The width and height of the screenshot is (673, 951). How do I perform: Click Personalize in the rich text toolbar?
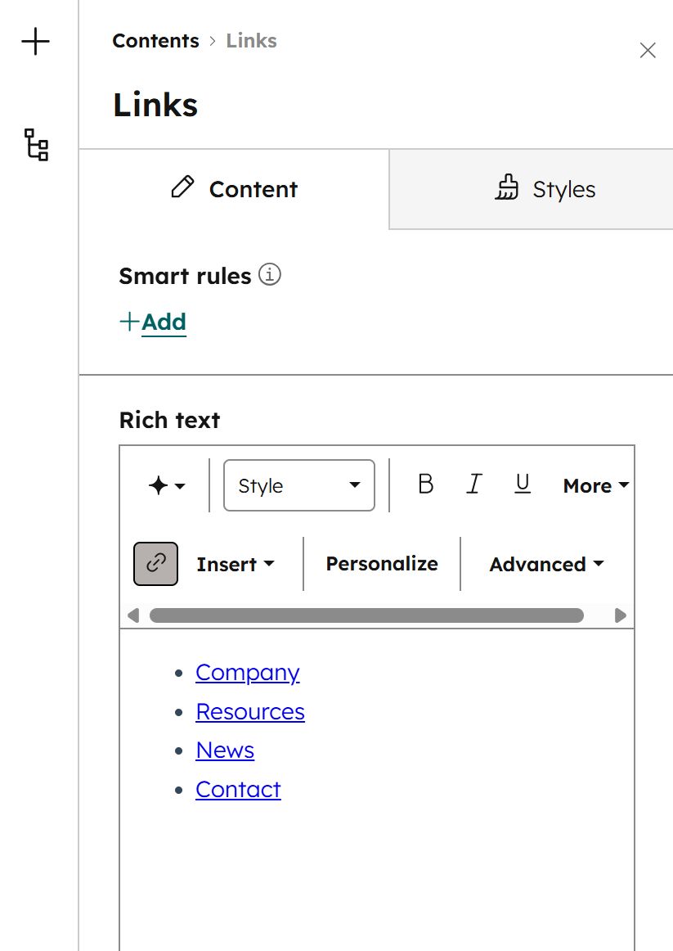pos(381,563)
